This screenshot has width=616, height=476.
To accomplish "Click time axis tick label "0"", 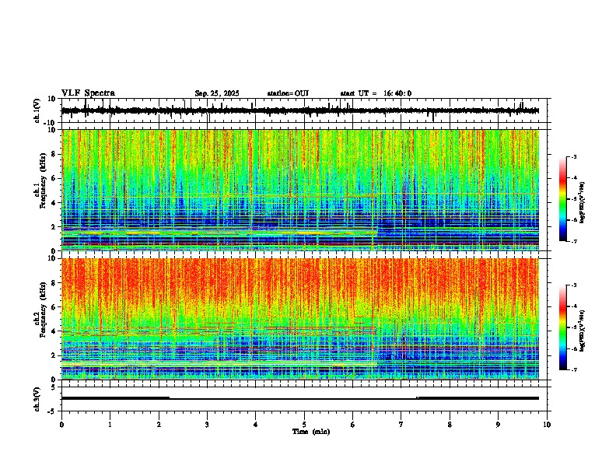I will [x=61, y=425].
